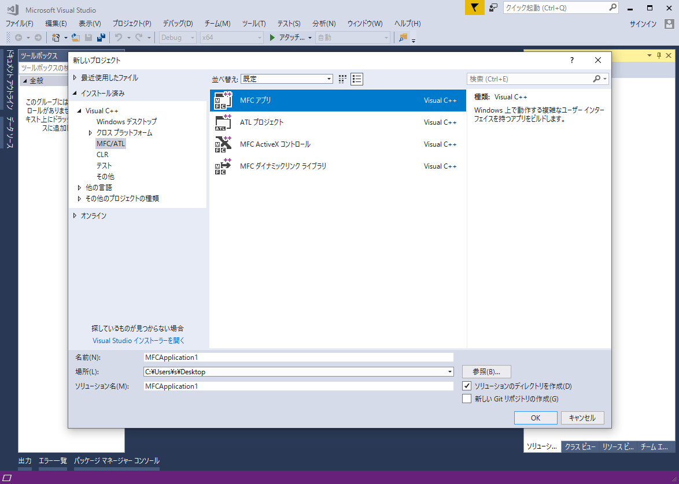Open Visual Studio インストーラーを開く link
Image resolution: width=679 pixels, height=484 pixels.
(x=139, y=341)
